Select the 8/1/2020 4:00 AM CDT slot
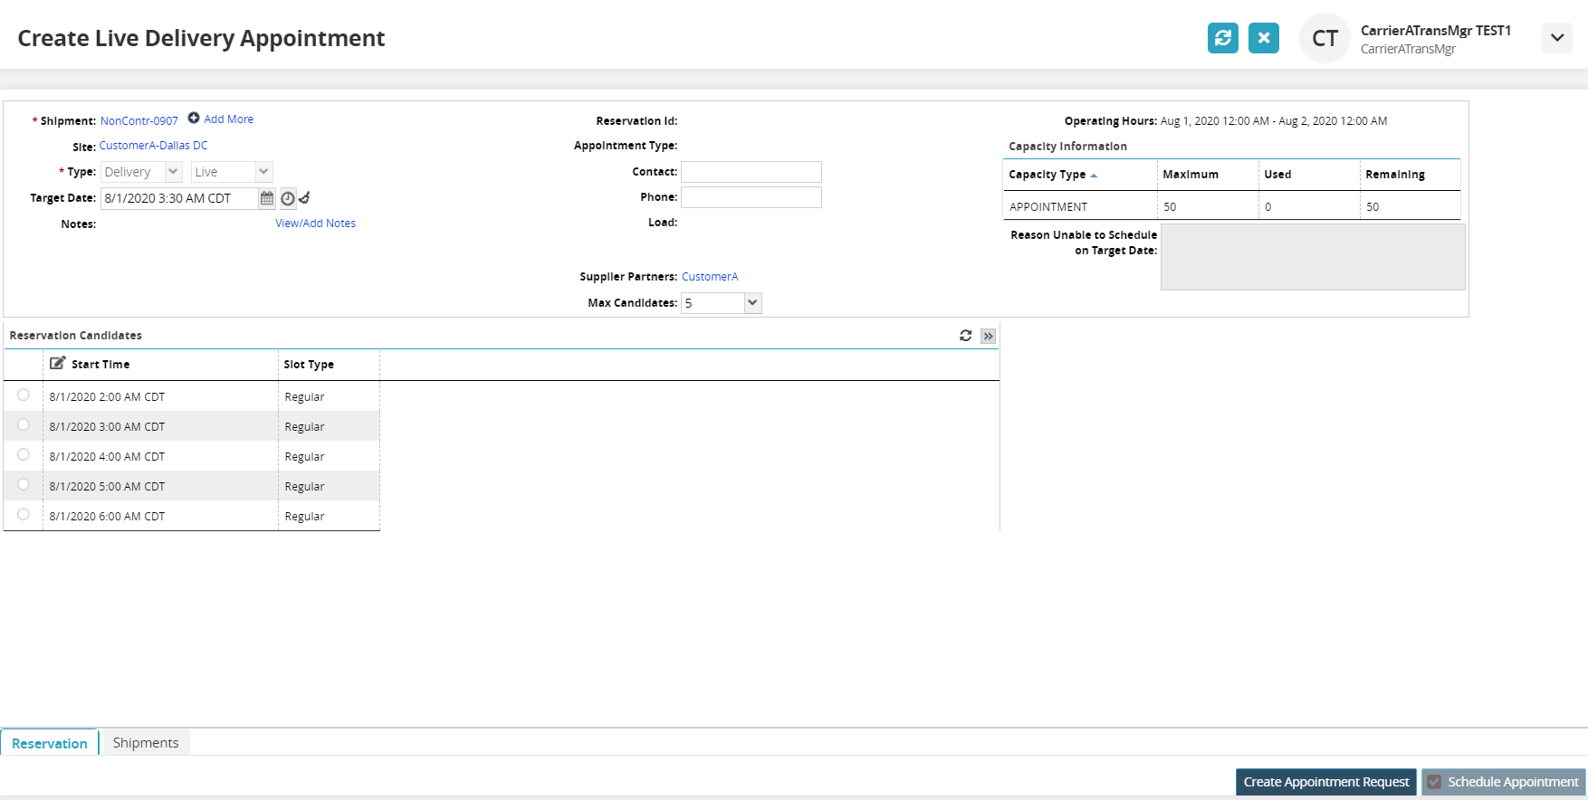Viewport: 1588px width, 800px height. click(24, 455)
